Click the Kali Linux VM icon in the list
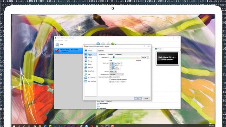Screen dimensions: 226x127 (57, 50)
